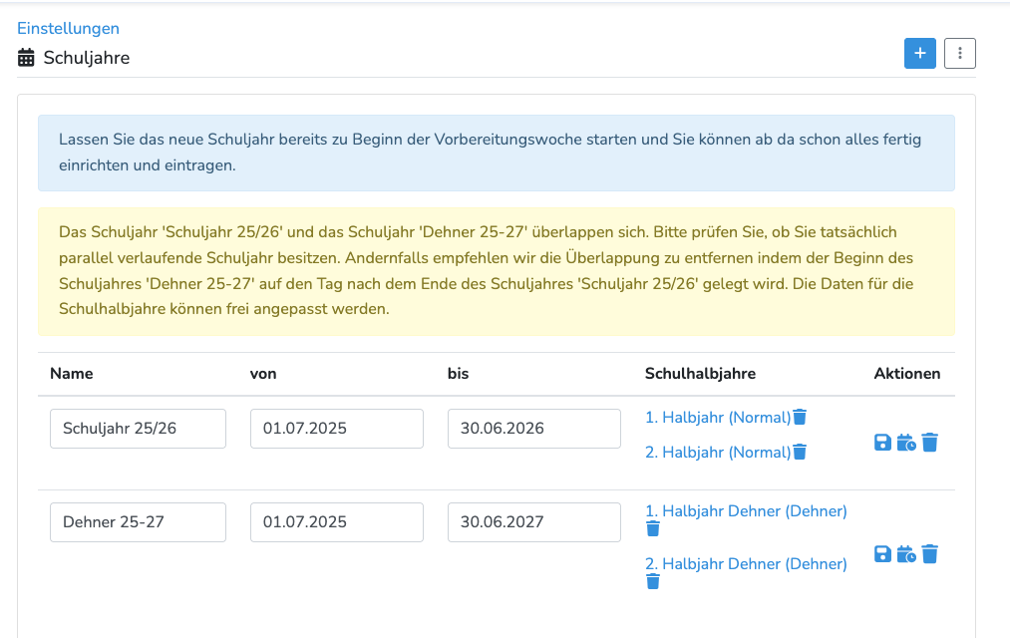This screenshot has height=638, width=1010.
Task: Open the 1. Halbjahr (Normal) link
Action: tap(717, 417)
